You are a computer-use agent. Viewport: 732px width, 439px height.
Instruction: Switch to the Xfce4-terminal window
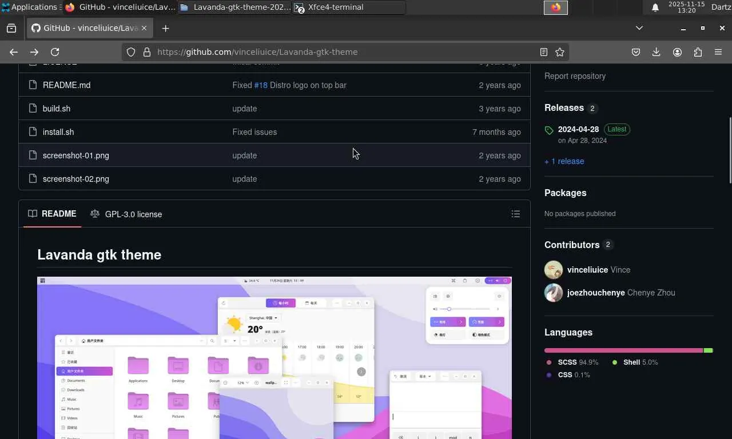349,7
